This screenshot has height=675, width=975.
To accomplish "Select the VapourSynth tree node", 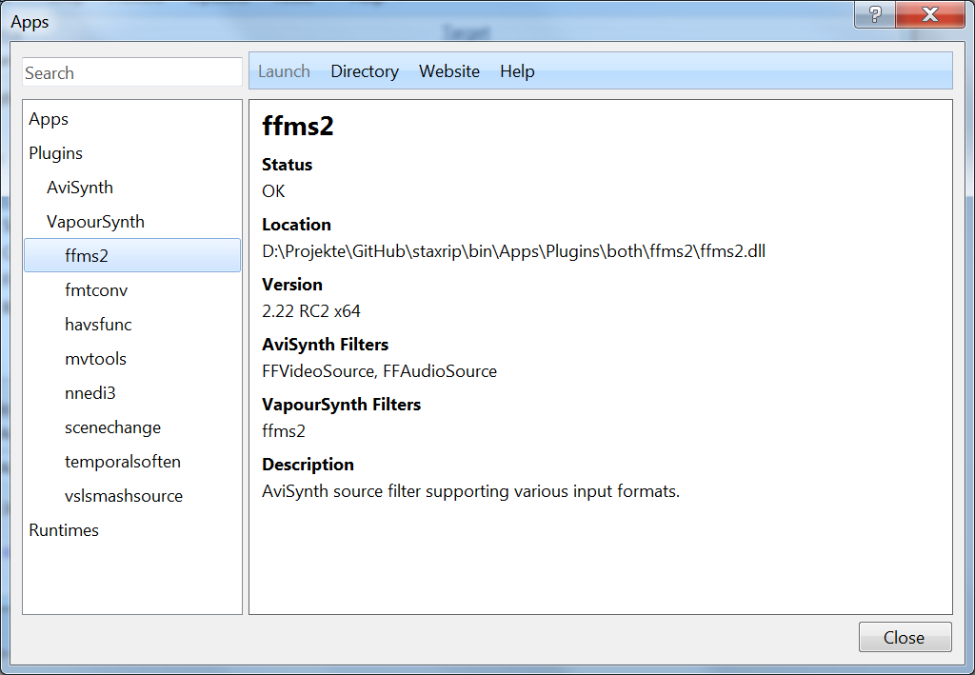I will tap(95, 221).
